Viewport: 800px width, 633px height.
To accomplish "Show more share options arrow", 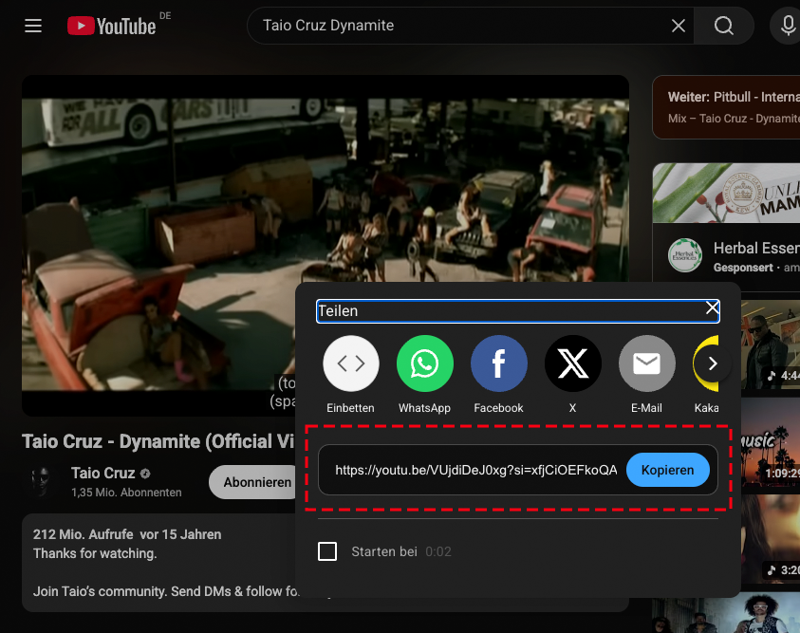I will point(713,363).
